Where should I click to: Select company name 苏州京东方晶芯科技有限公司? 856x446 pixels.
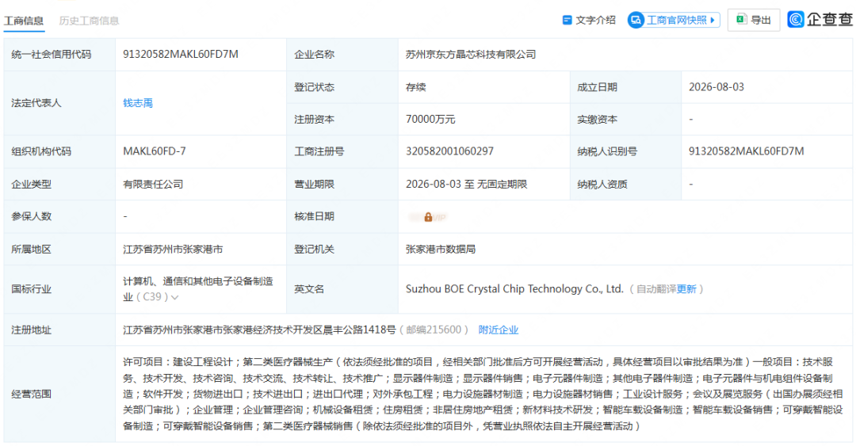point(471,55)
